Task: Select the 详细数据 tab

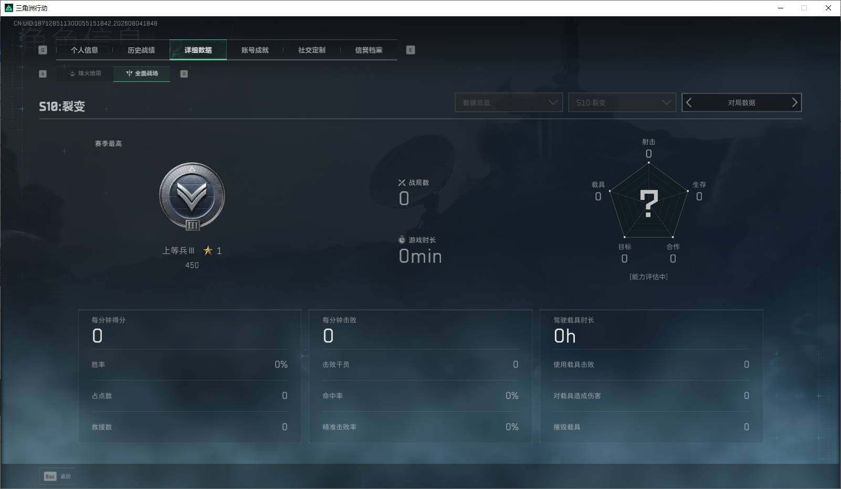Action: [198, 50]
